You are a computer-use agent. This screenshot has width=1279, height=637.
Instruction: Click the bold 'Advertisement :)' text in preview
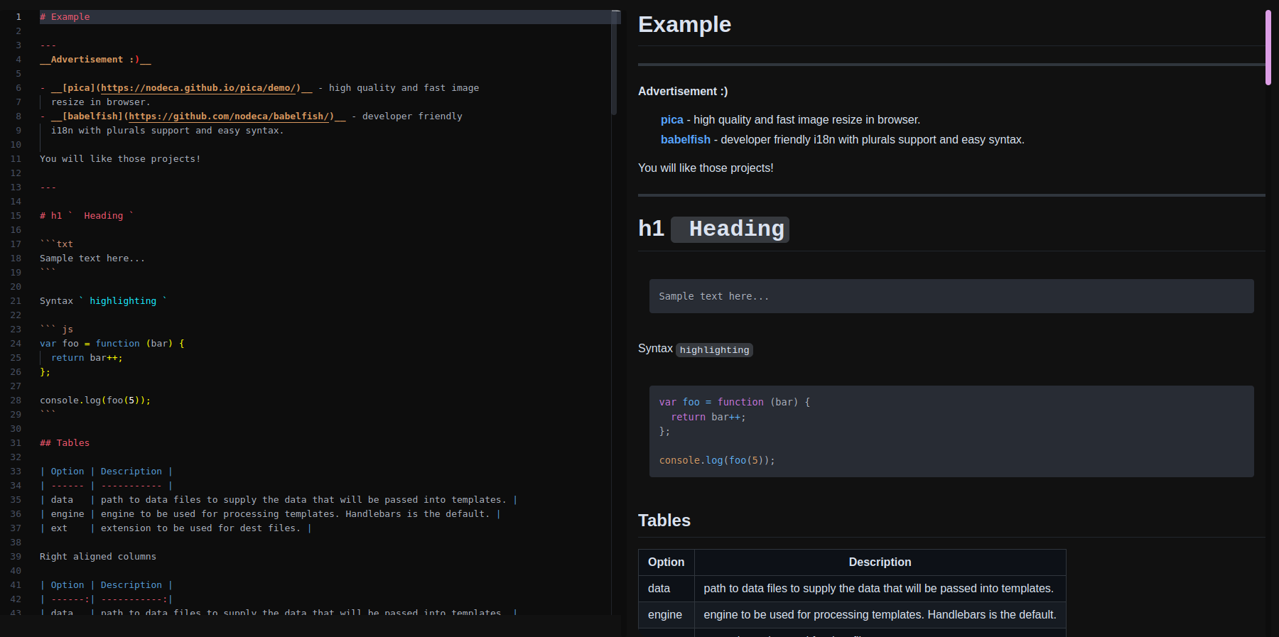click(683, 92)
